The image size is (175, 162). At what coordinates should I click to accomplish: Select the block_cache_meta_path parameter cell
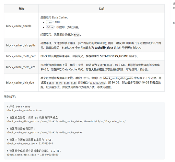[21, 56]
